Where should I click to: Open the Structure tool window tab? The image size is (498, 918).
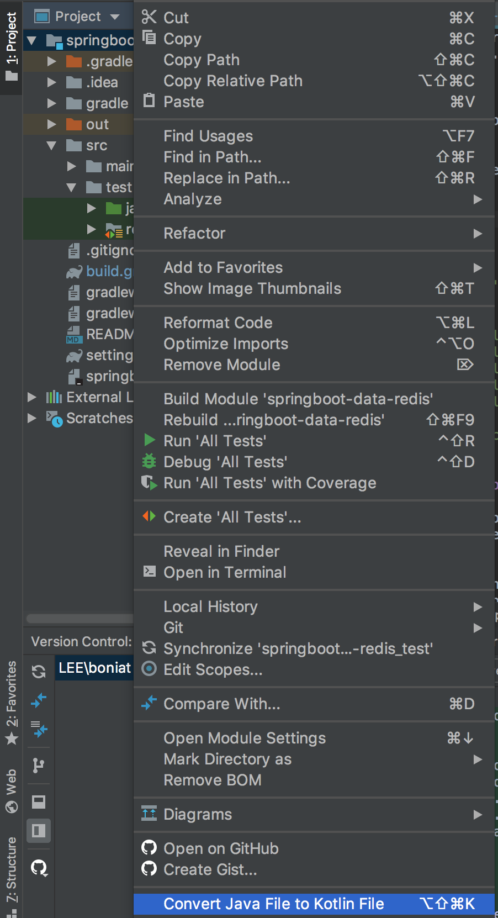pyautogui.click(x=11, y=876)
